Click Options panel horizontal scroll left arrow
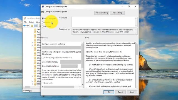178x100 pixels. point(43,87)
